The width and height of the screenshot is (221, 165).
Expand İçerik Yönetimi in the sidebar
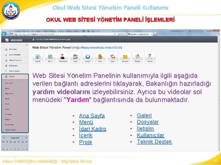point(15,55)
